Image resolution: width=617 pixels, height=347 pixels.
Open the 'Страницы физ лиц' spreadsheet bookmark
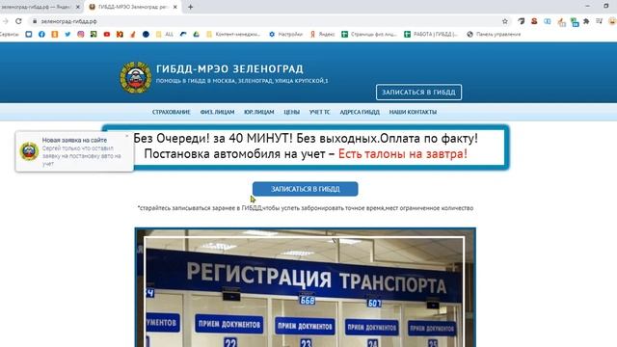tap(369, 35)
